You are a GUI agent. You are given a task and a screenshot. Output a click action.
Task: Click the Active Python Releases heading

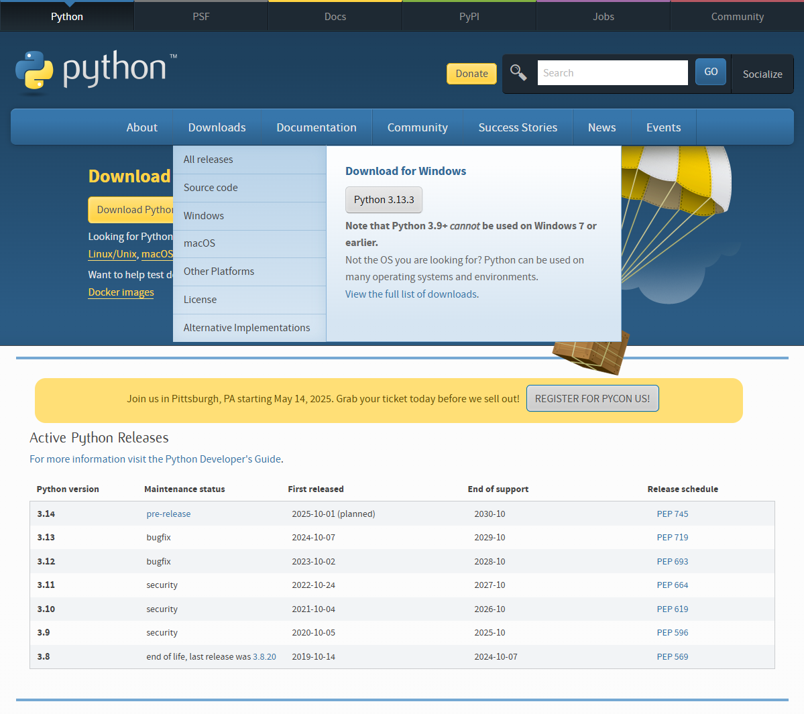(x=99, y=438)
